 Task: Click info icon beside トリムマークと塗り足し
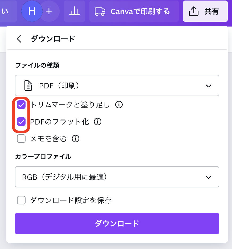click(119, 105)
